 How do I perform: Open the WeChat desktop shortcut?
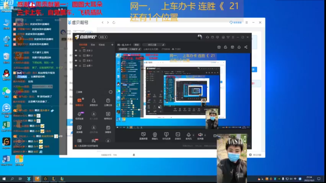(6, 92)
